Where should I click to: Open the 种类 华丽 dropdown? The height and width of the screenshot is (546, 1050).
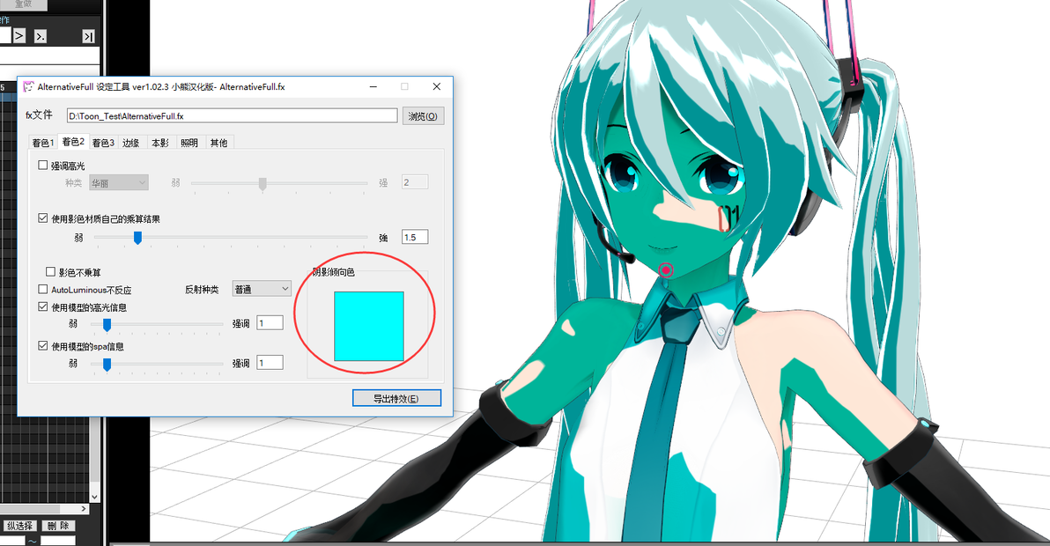click(x=119, y=182)
